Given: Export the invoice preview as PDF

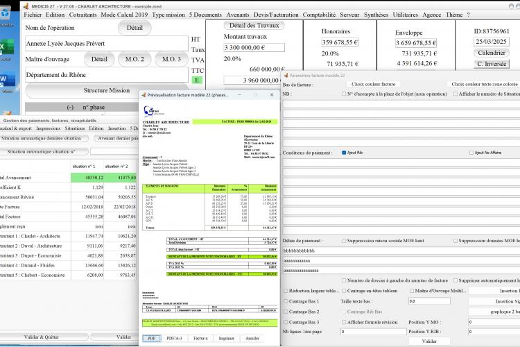Looking at the screenshot, I should [x=152, y=338].
